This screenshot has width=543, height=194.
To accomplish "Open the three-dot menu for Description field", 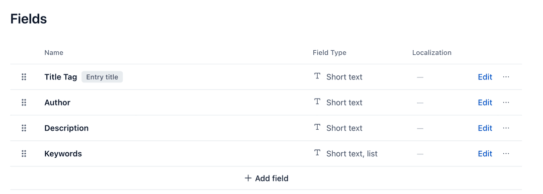I will (x=506, y=128).
